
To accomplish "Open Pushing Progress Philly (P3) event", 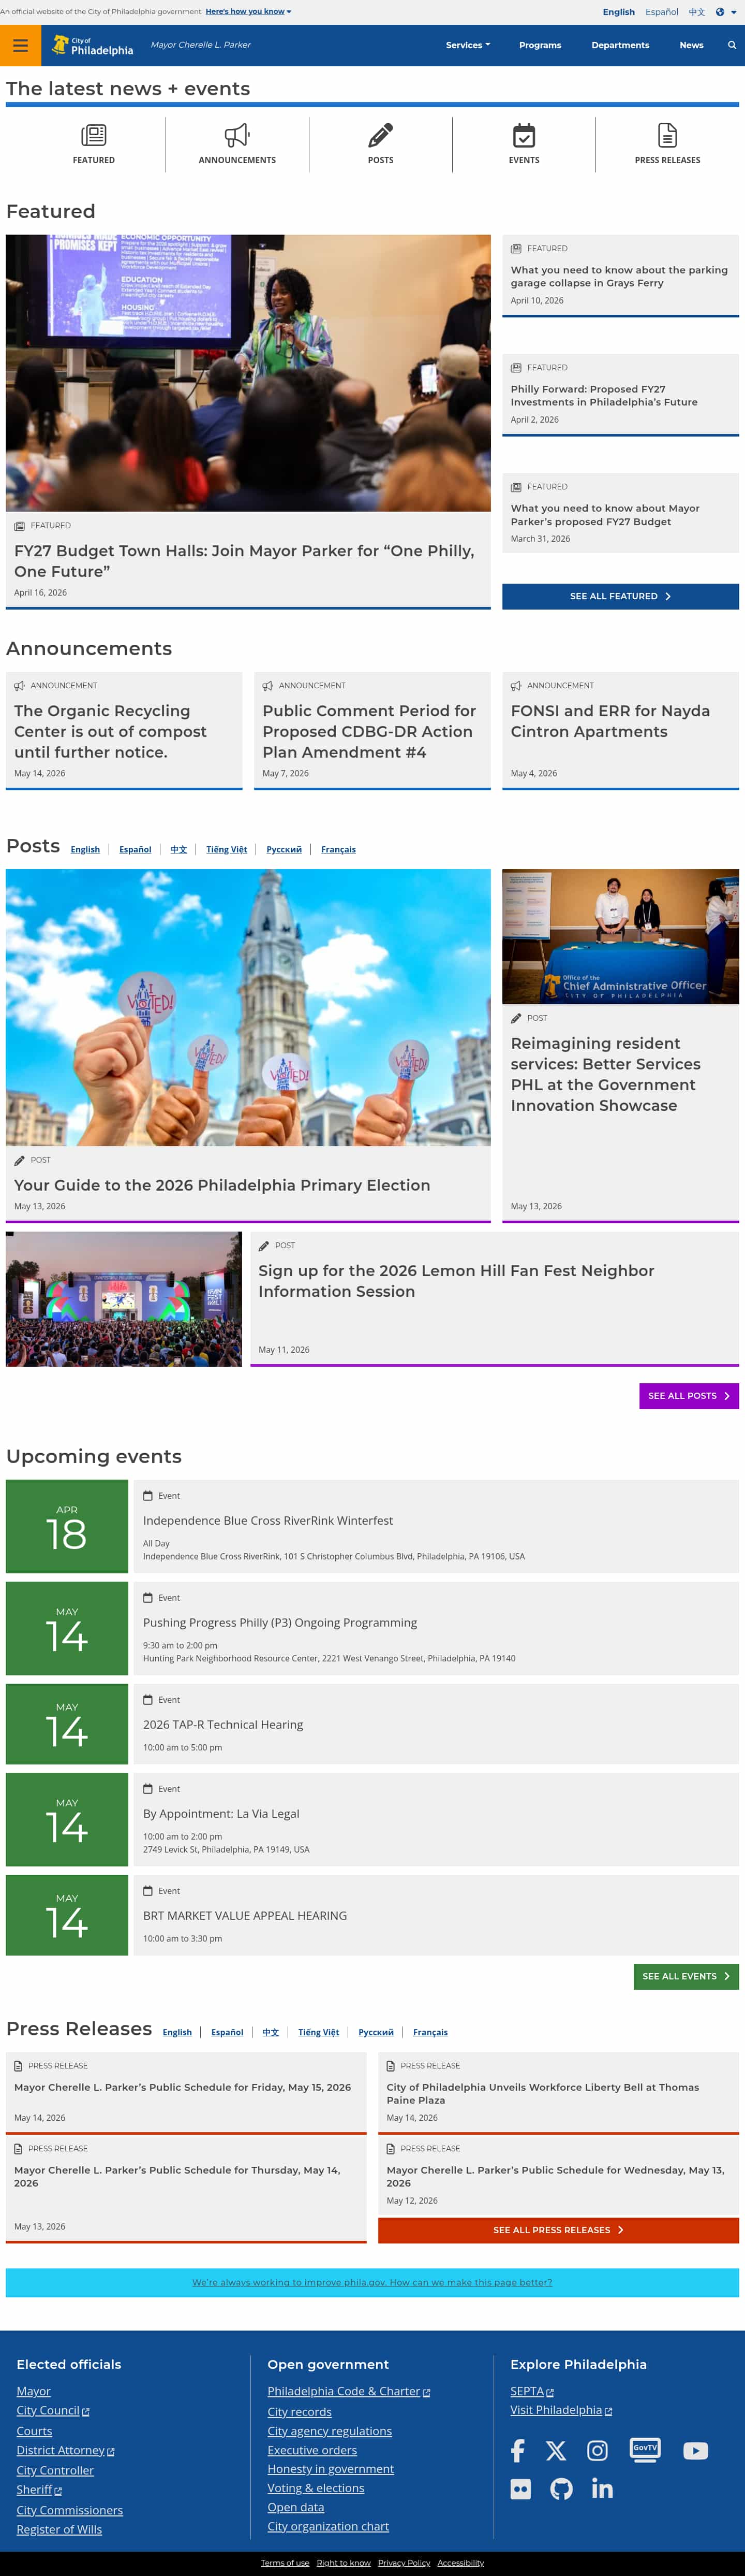I will pyautogui.click(x=279, y=1622).
